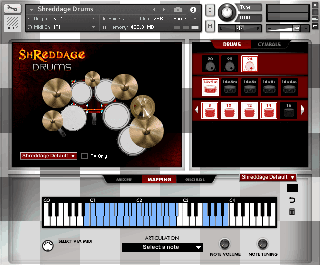Open the Shreddage Default mapping preset dropdown
This screenshot has height=265, width=320.
click(268, 177)
